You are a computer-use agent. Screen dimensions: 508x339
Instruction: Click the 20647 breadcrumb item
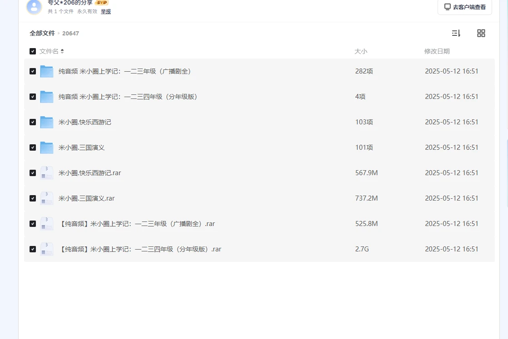tap(70, 33)
